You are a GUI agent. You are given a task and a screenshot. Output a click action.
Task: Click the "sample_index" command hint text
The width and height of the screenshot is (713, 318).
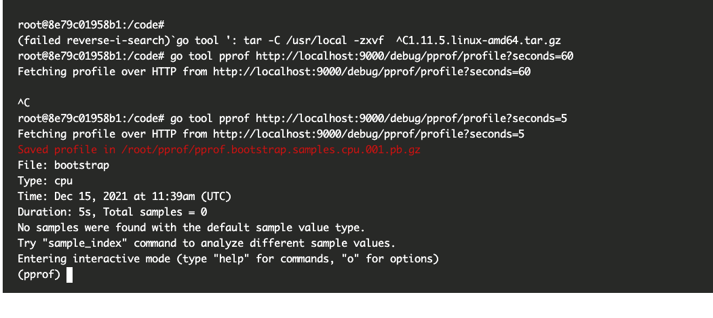pyautogui.click(x=85, y=243)
